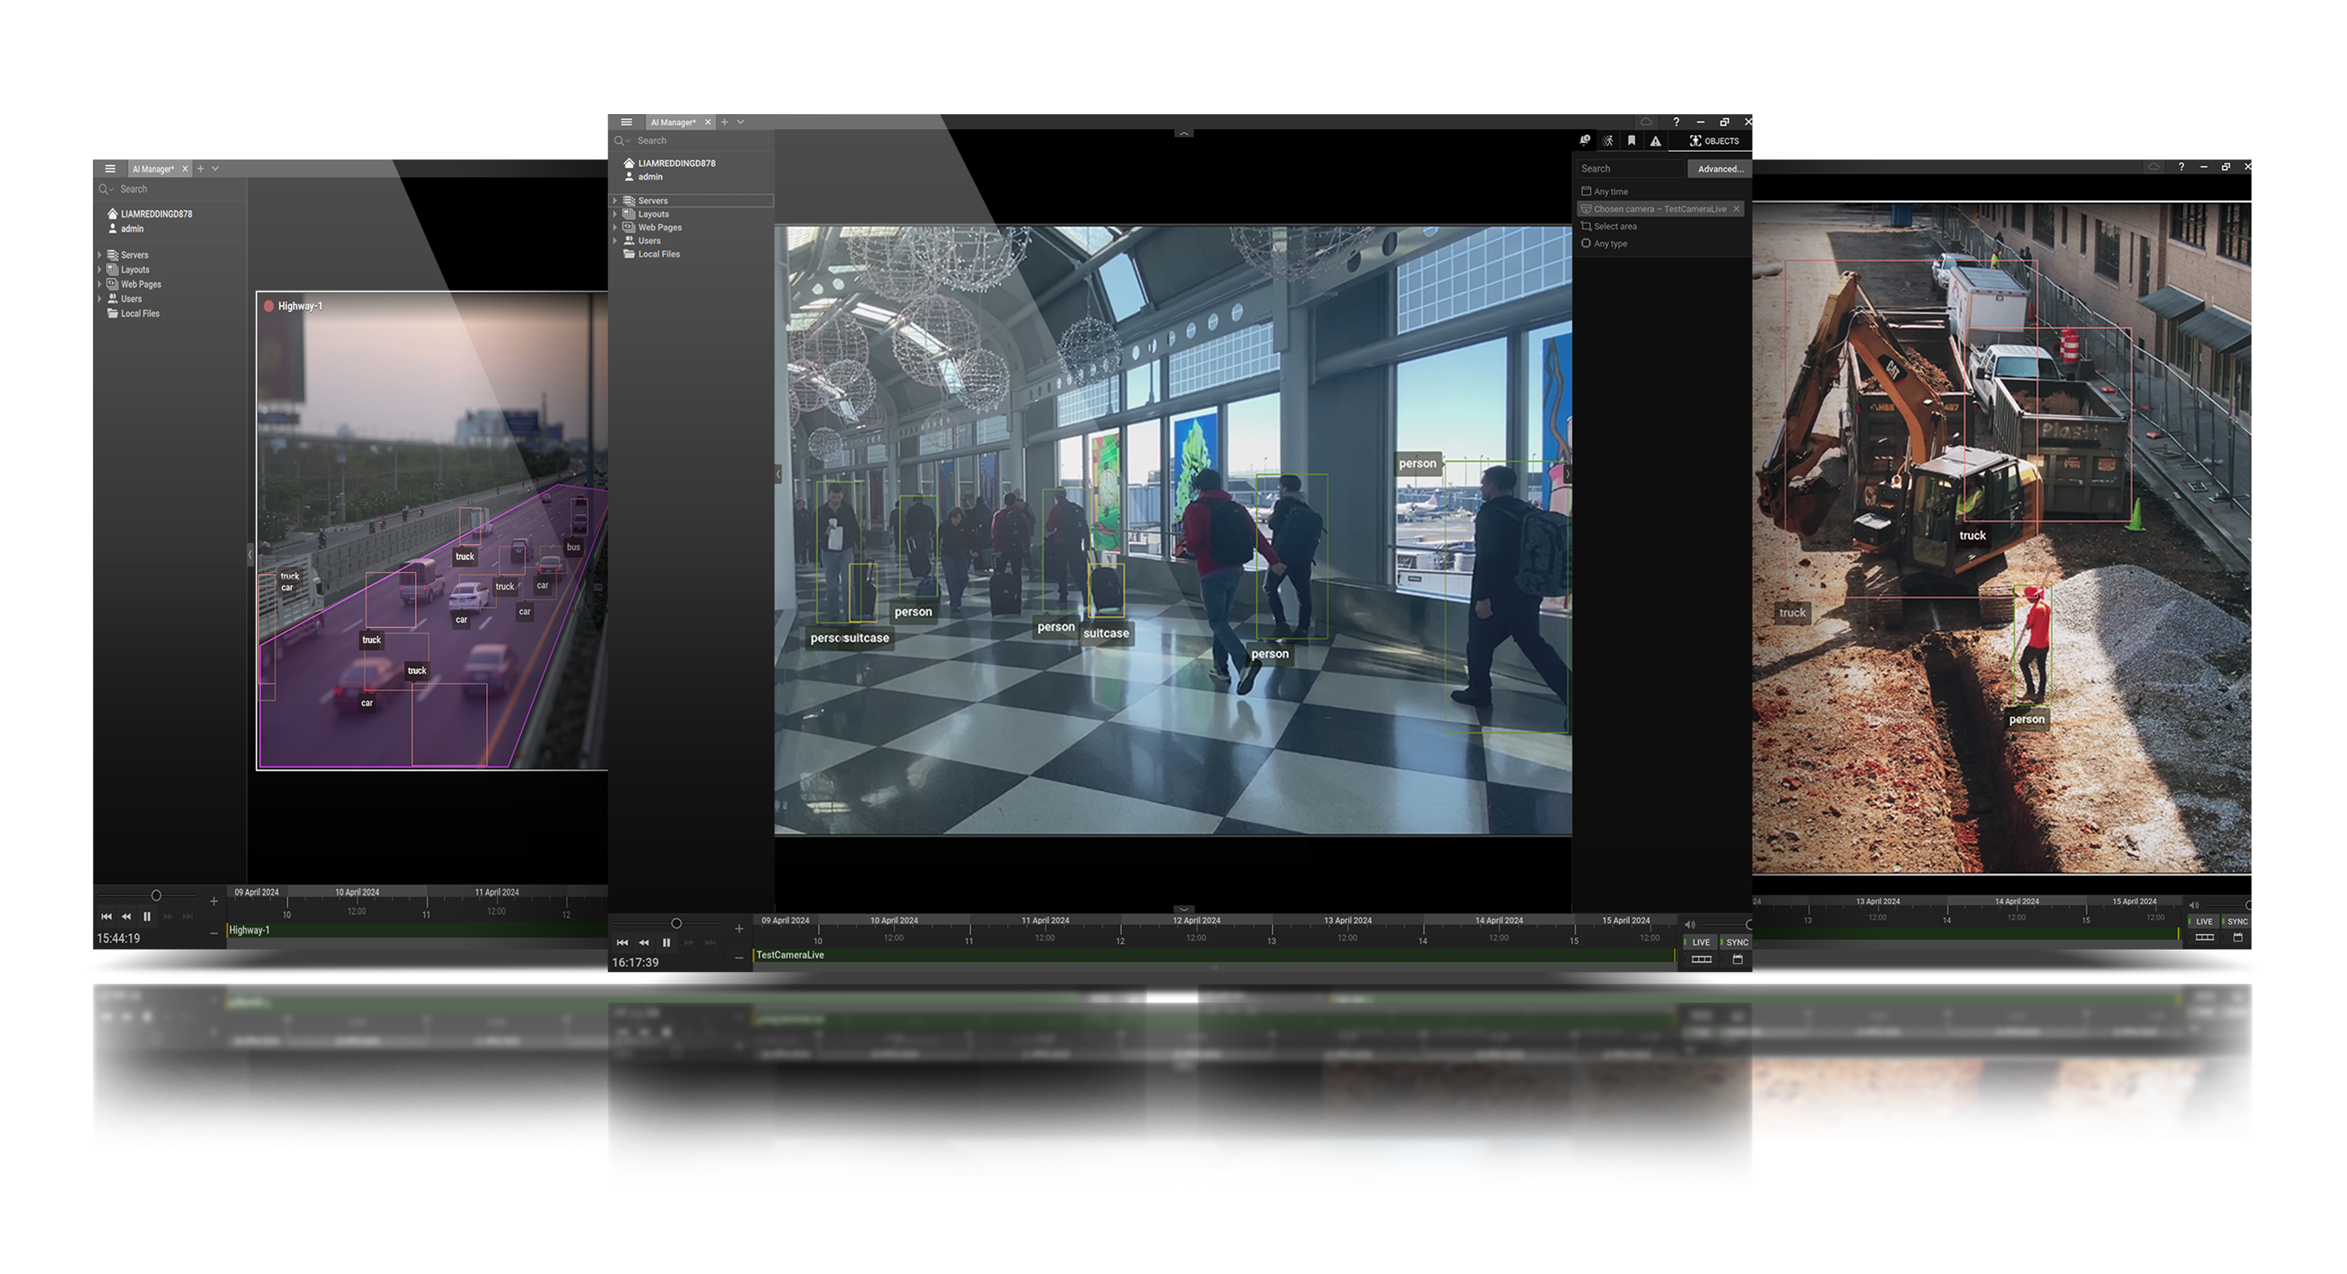
Task: Open the search filter magnifier dropdown in center window
Action: (x=622, y=140)
